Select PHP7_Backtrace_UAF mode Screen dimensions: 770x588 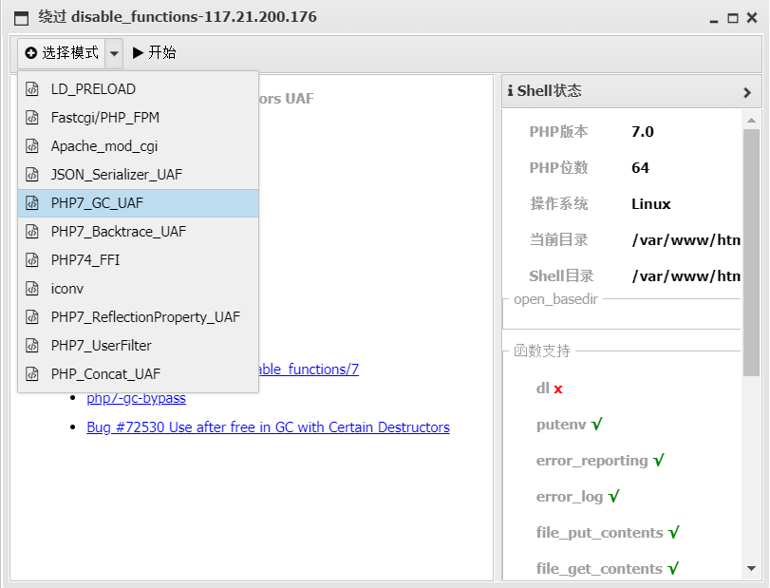[119, 232]
